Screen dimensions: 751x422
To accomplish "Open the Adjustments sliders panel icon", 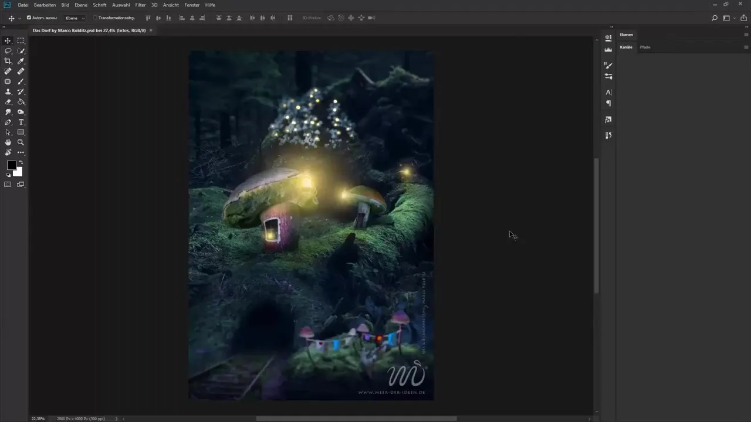I will [608, 76].
